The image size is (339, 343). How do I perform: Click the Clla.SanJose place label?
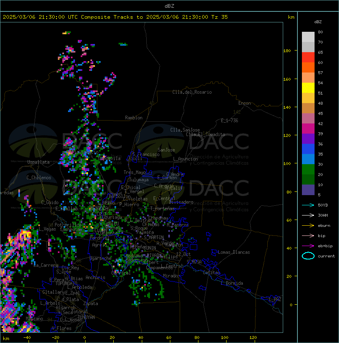(185, 130)
